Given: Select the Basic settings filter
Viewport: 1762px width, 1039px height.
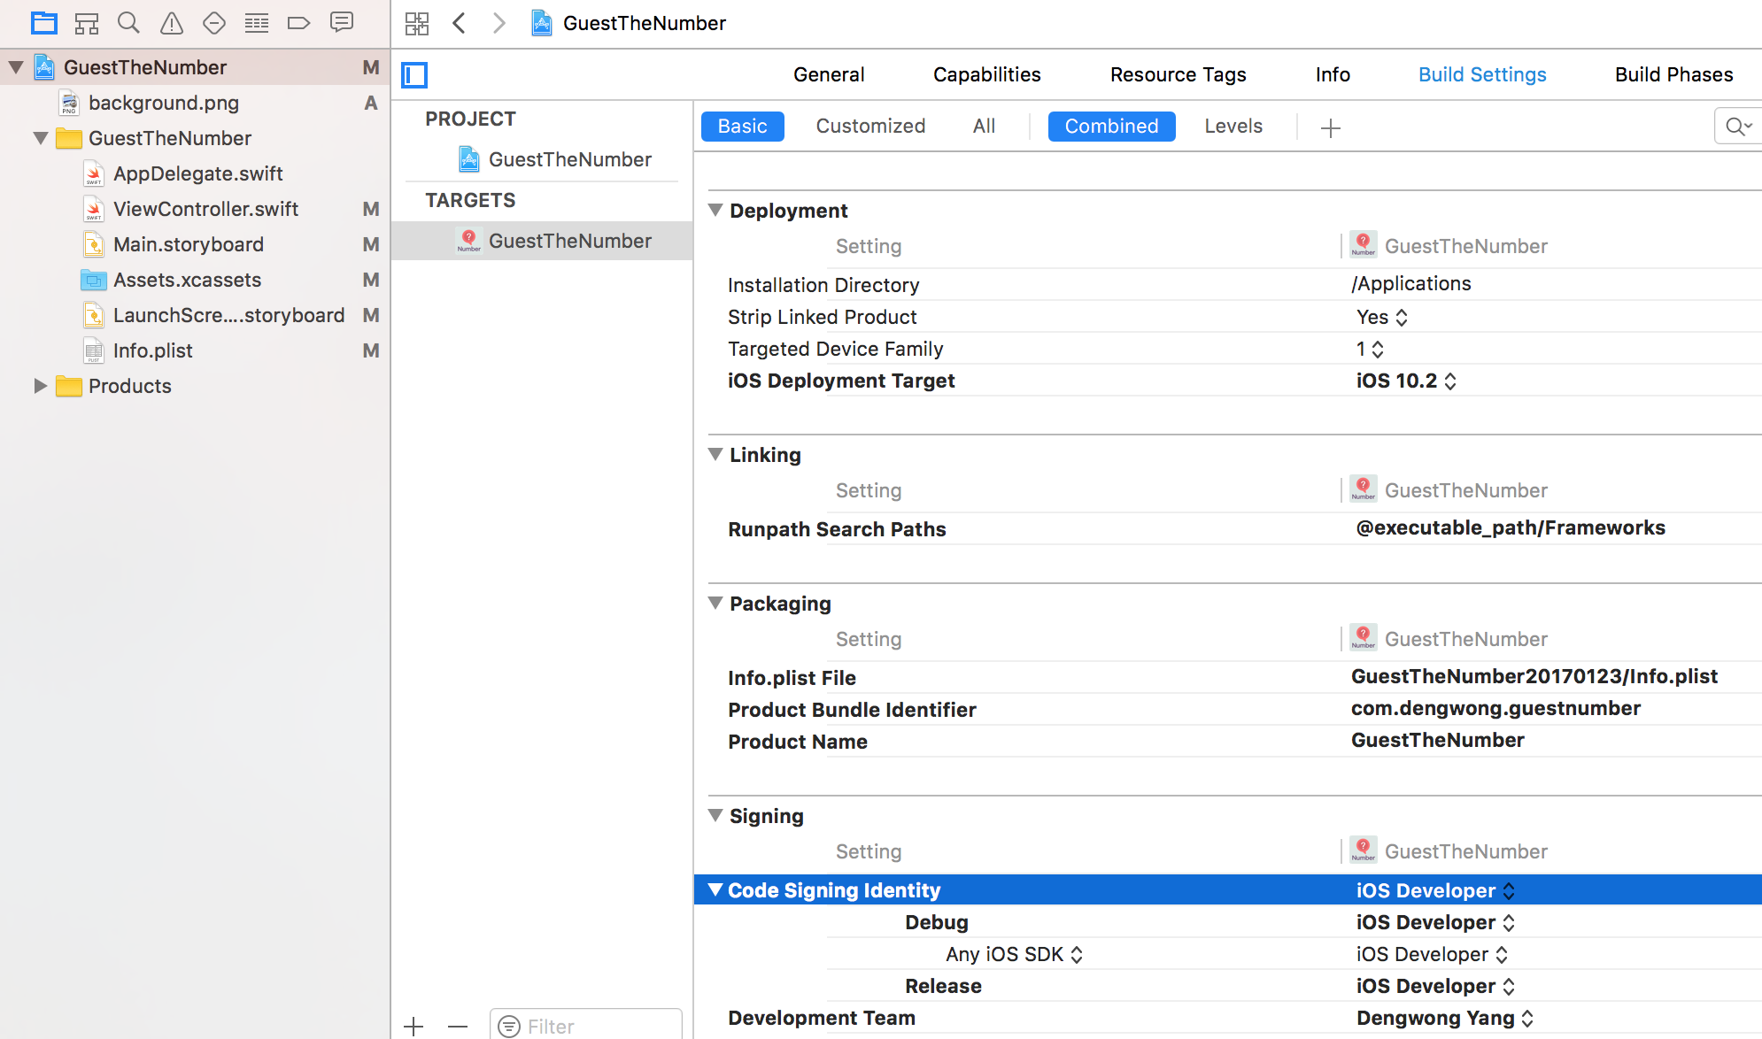Looking at the screenshot, I should click(x=743, y=127).
